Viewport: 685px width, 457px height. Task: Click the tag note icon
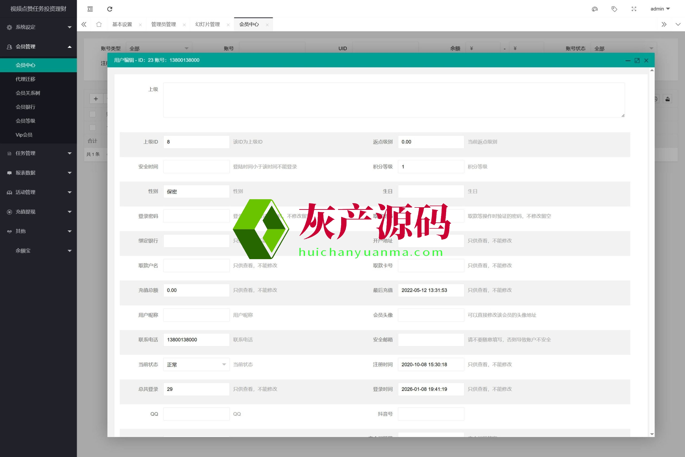pyautogui.click(x=614, y=9)
